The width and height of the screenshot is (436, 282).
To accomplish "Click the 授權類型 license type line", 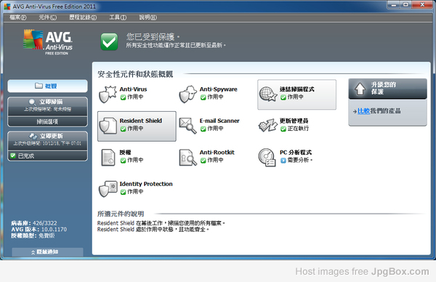I will click(33, 235).
